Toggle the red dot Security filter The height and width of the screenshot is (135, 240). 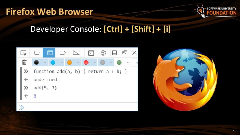coord(86,62)
